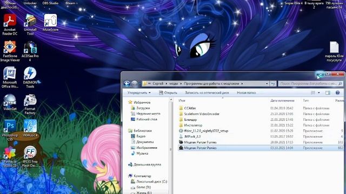Click 'Записать на оптический диск'
This screenshot has height=194, width=346.
(207, 93)
